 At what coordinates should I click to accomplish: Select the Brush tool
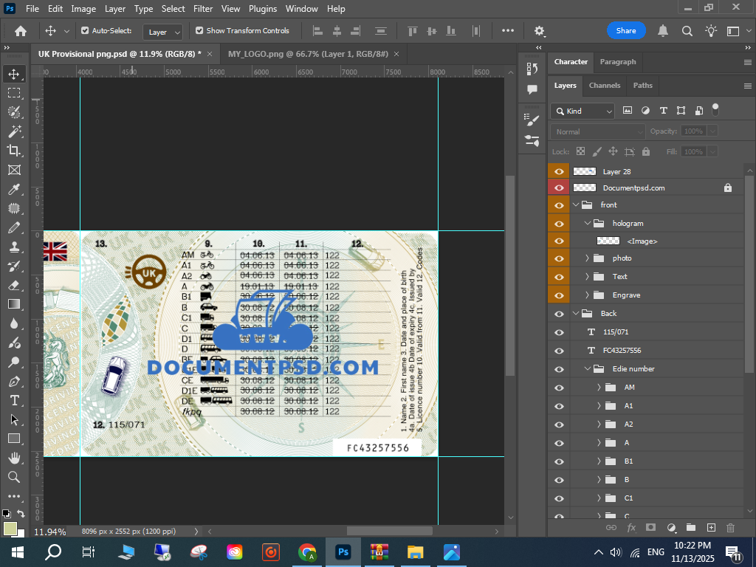(14, 247)
